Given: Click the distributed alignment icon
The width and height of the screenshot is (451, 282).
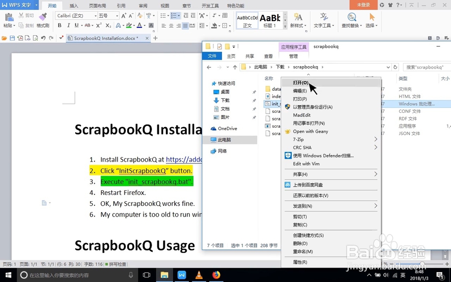Looking at the screenshot, I should (x=192, y=26).
